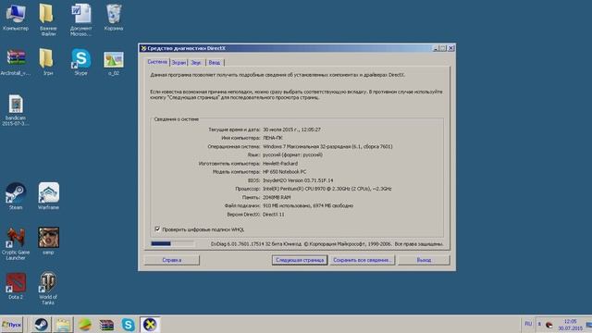Viewport: 592px width, 333px height.
Task: Click the Следующая страница button
Action: 300,260
